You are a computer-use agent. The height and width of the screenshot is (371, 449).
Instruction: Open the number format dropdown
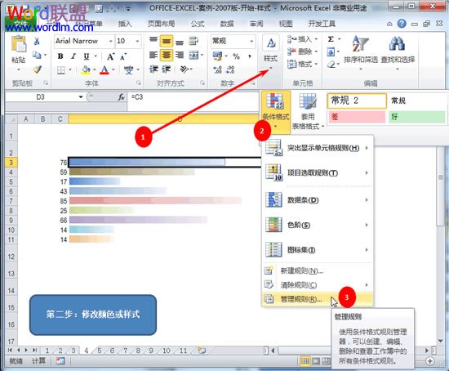[x=251, y=42]
